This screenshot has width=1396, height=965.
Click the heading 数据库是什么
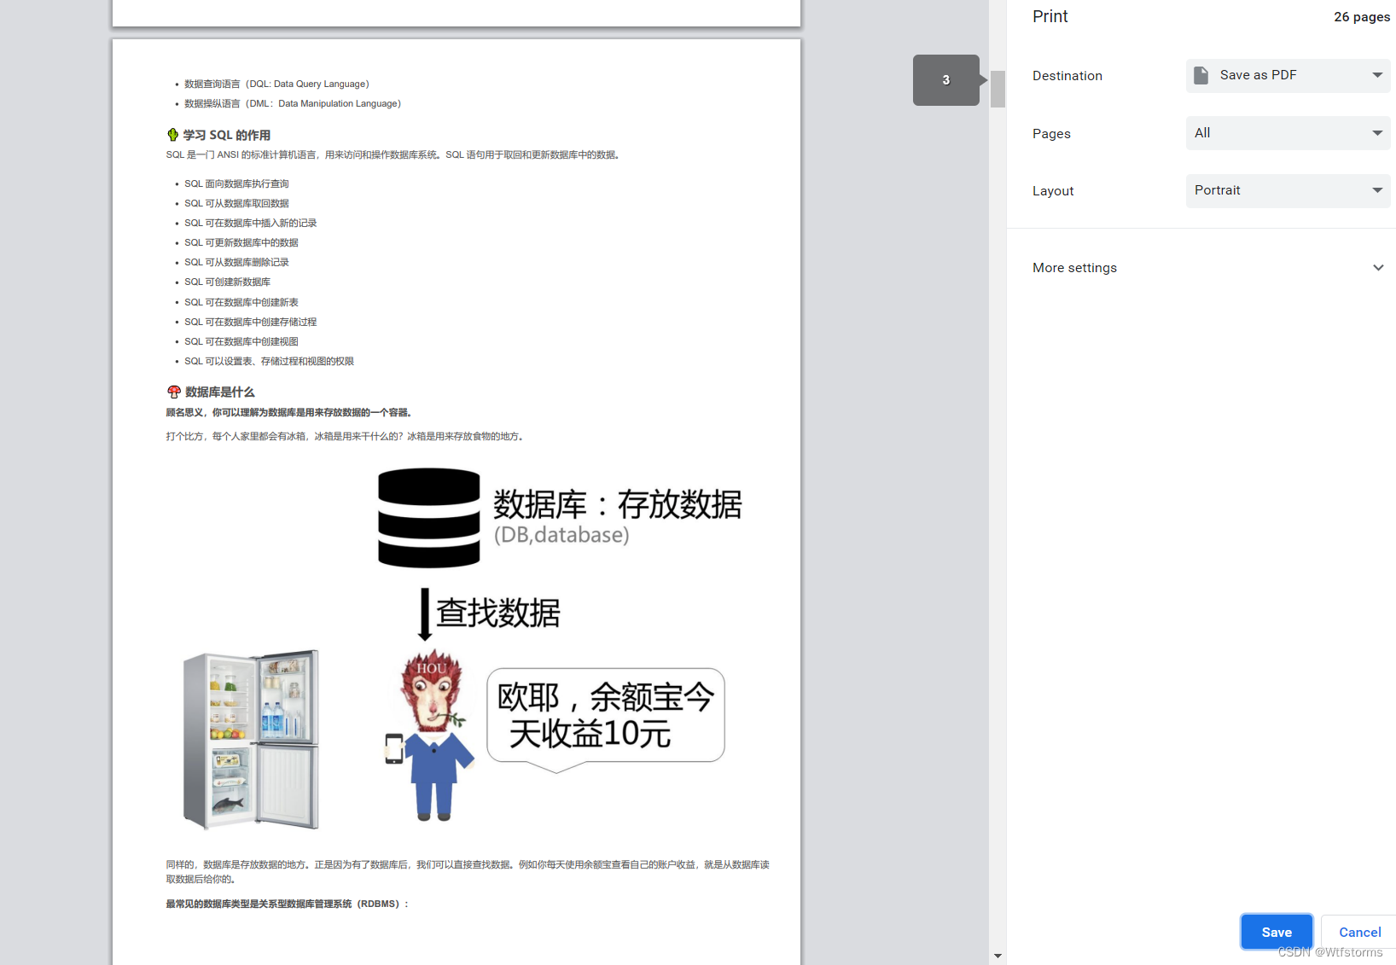[x=220, y=392]
